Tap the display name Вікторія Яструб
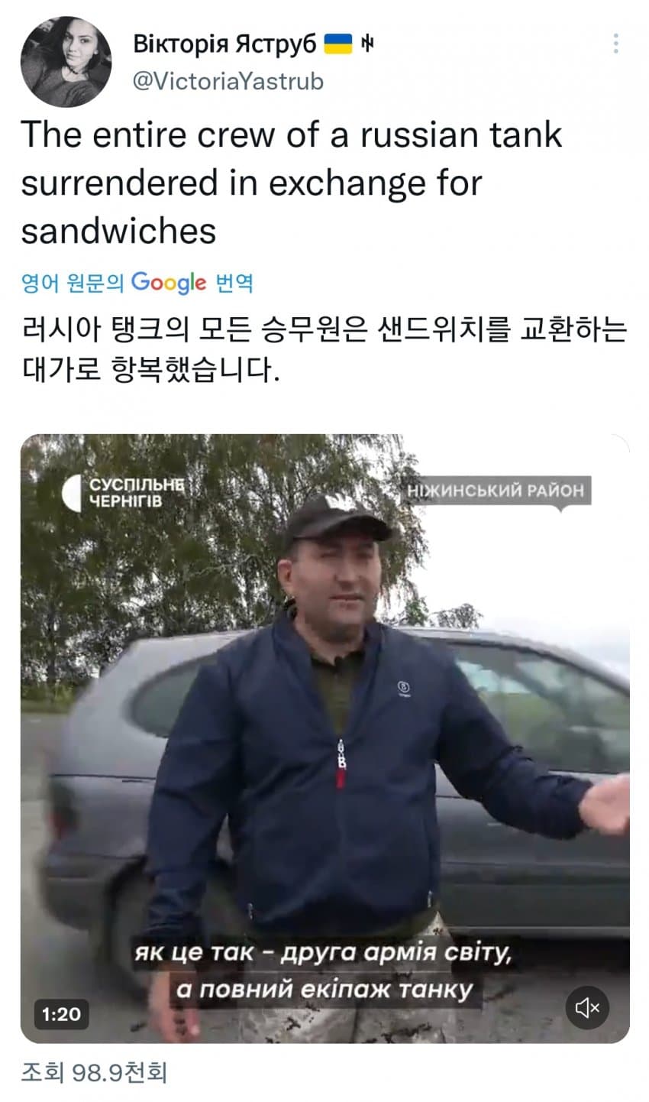The width and height of the screenshot is (649, 1102). pyautogui.click(x=225, y=44)
